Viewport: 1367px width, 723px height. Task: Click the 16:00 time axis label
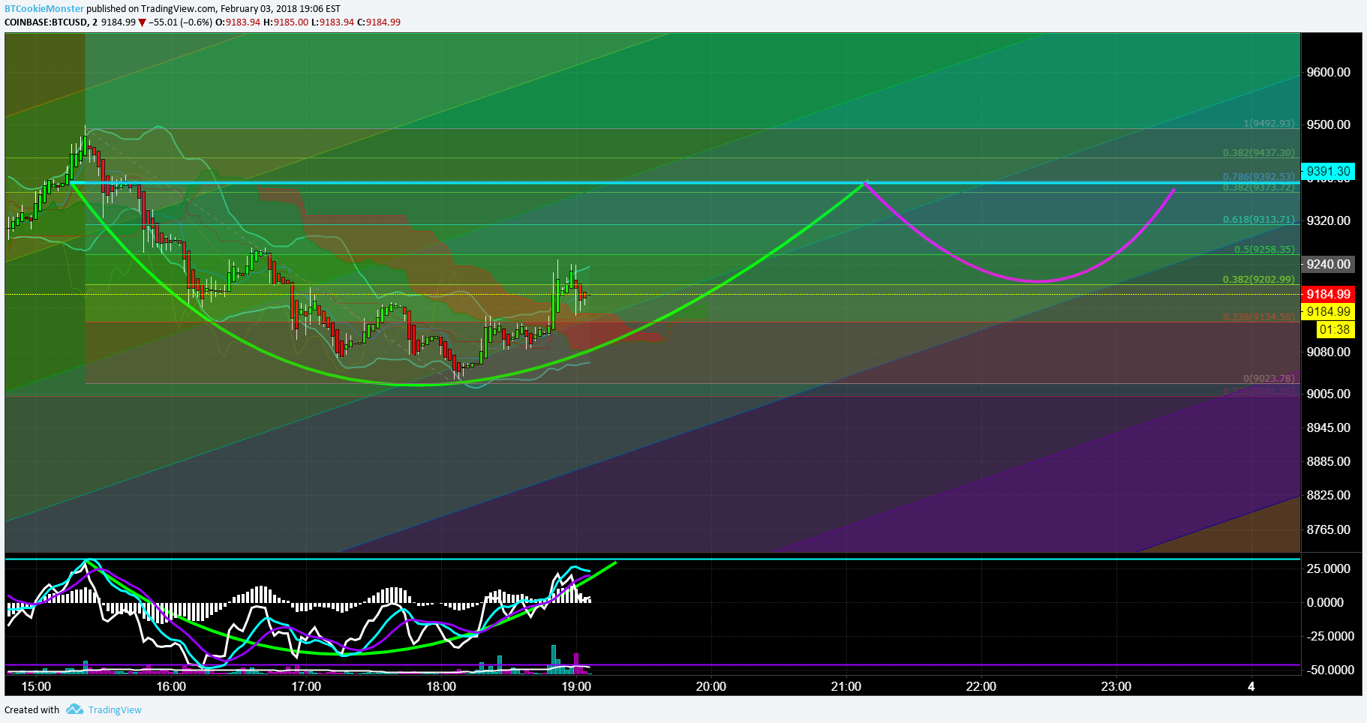pos(171,686)
